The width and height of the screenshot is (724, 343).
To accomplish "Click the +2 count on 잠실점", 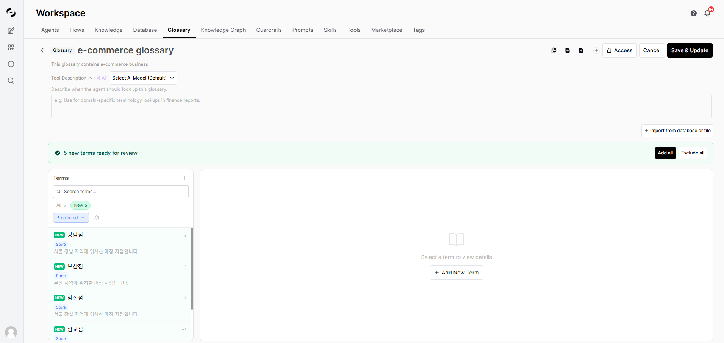I will (x=184, y=298).
